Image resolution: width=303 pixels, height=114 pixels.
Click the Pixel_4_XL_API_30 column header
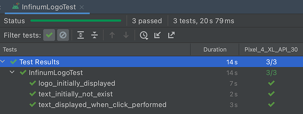(x=271, y=49)
